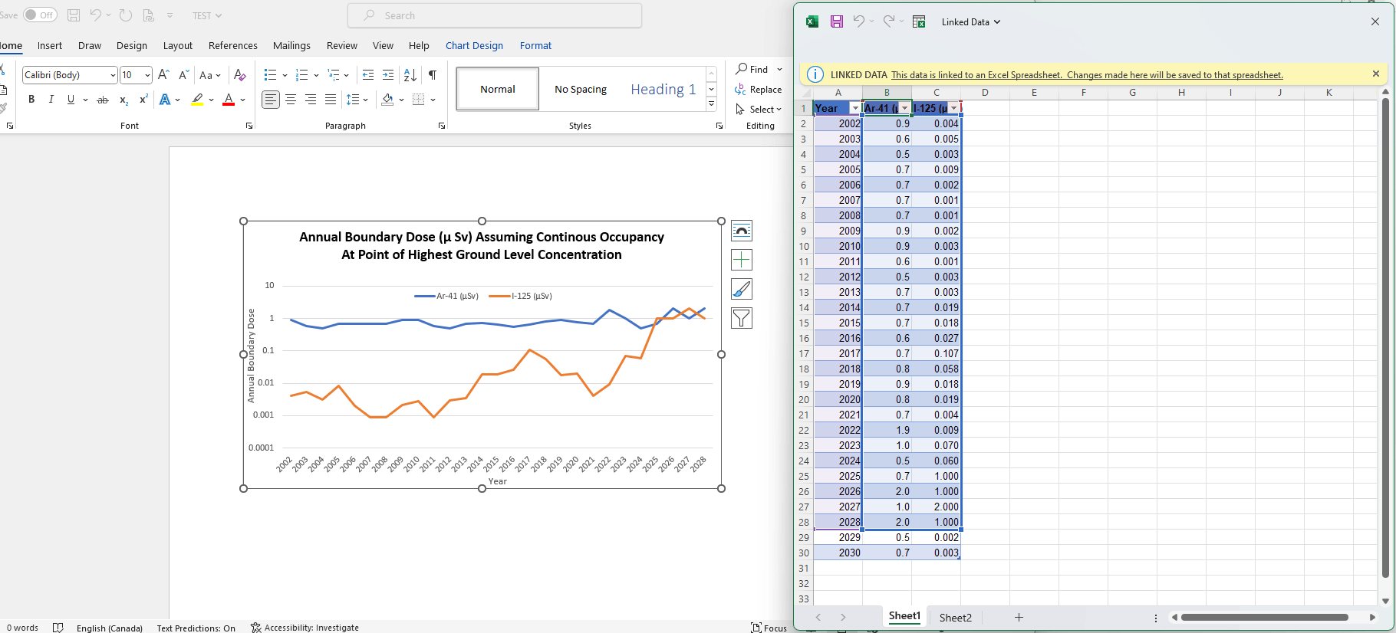The width and height of the screenshot is (1396, 633).
Task: Click the Sort icon in Paragraph group
Action: 410,75
